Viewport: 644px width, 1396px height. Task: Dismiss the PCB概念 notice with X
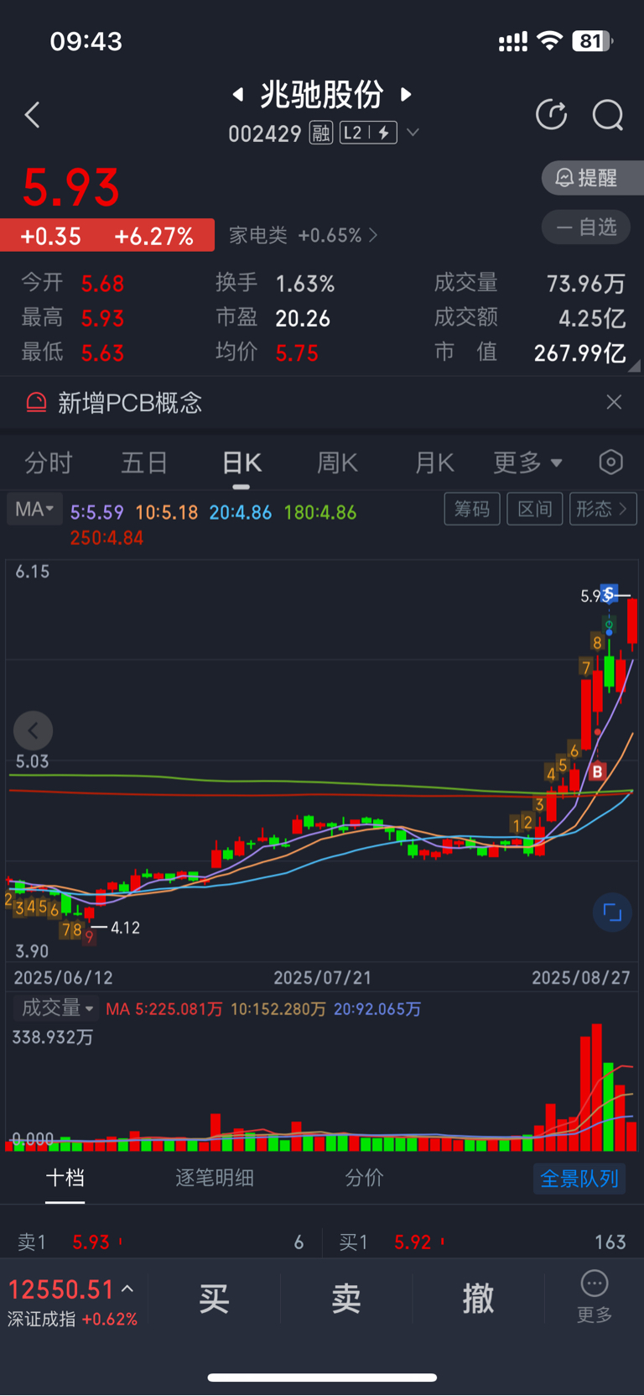point(614,402)
